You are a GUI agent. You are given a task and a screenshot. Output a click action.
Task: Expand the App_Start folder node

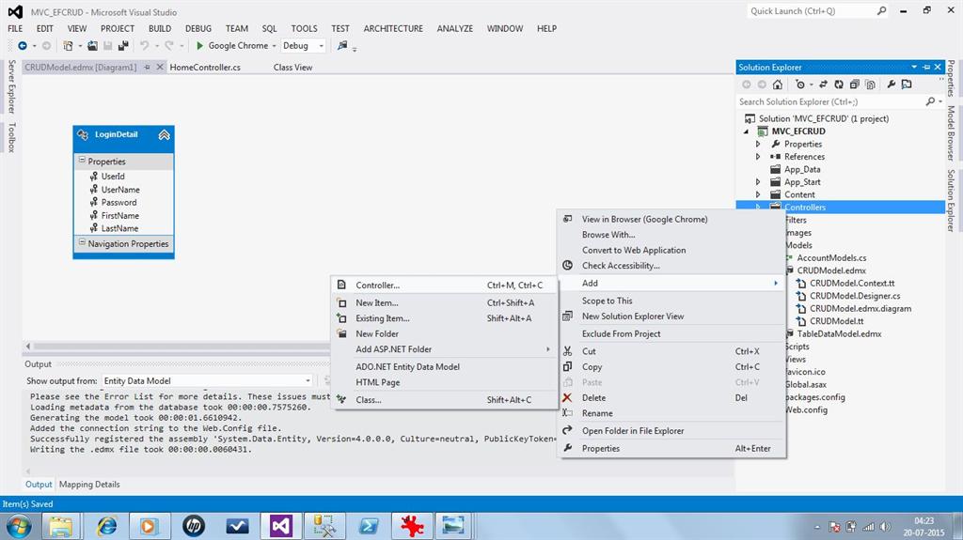(x=759, y=182)
